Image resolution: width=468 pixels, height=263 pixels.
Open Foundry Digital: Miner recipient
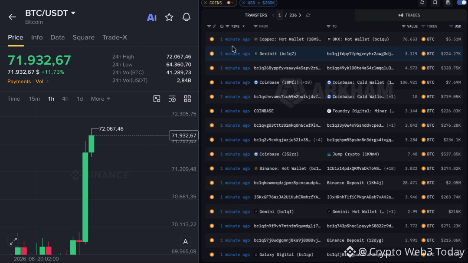(360, 111)
